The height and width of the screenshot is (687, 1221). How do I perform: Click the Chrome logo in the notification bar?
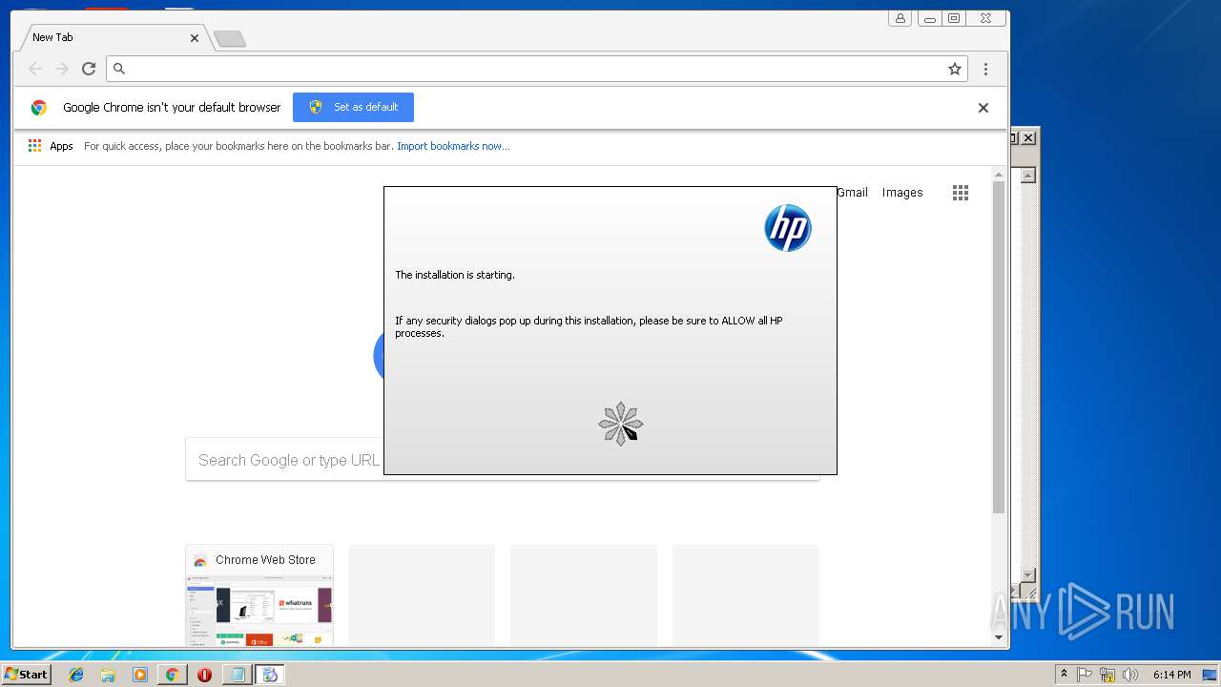coord(39,108)
